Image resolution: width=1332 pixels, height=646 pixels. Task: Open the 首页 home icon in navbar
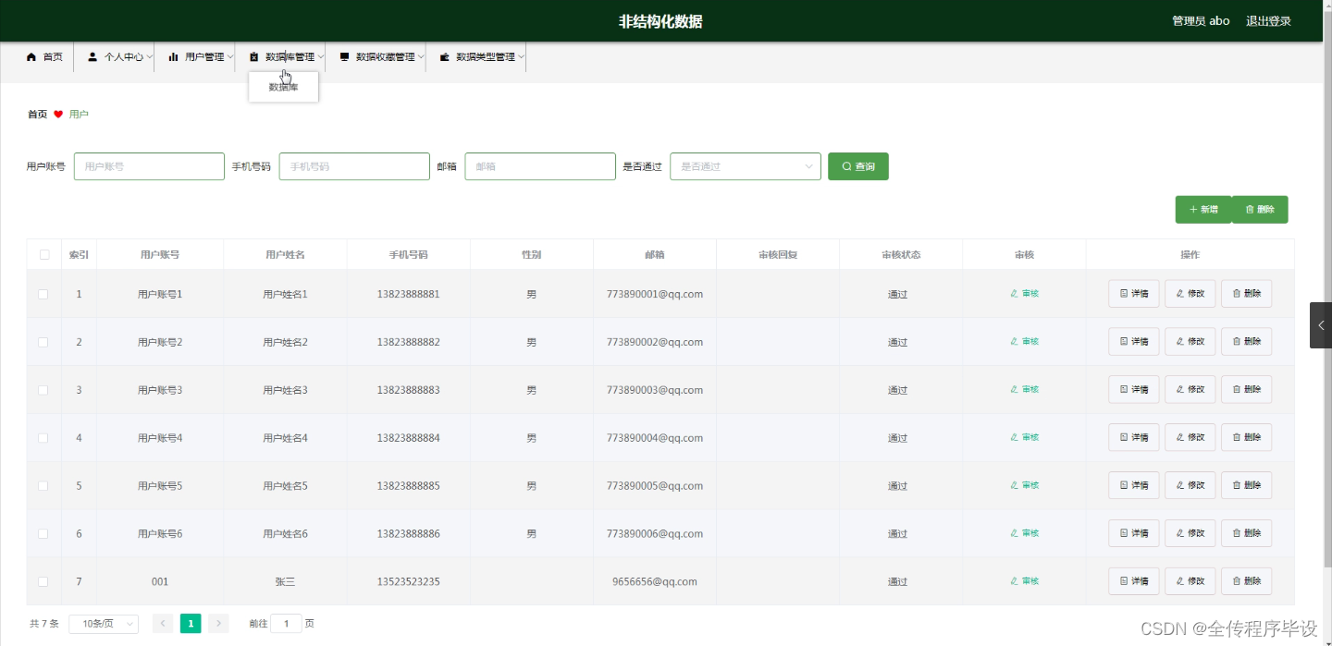pyautogui.click(x=31, y=56)
